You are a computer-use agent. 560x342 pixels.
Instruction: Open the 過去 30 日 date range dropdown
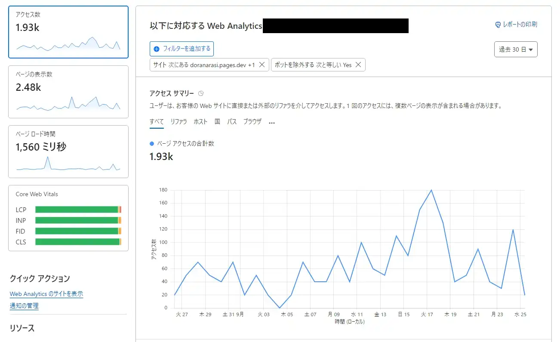(516, 49)
